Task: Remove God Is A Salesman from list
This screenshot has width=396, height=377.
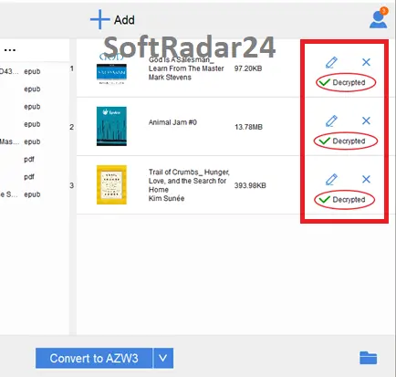Action: [366, 62]
